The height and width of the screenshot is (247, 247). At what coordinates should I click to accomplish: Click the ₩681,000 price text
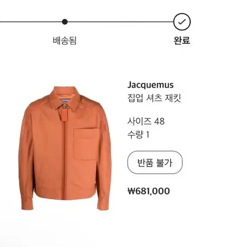(149, 191)
